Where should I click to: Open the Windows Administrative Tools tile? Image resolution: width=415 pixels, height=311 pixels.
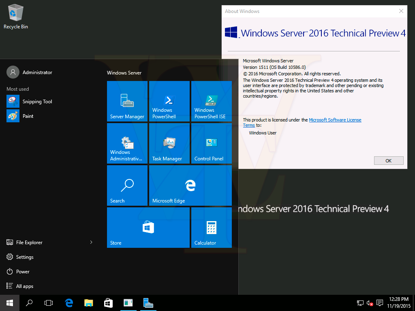click(x=127, y=143)
